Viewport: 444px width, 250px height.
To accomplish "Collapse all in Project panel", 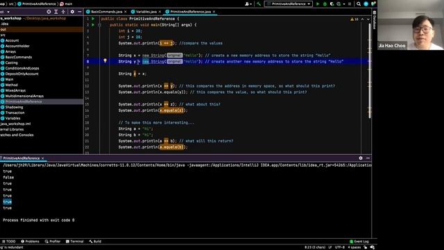I will (63, 12).
